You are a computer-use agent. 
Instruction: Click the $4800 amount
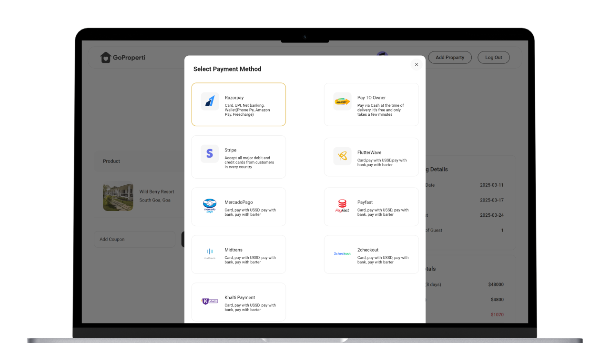[x=497, y=300]
